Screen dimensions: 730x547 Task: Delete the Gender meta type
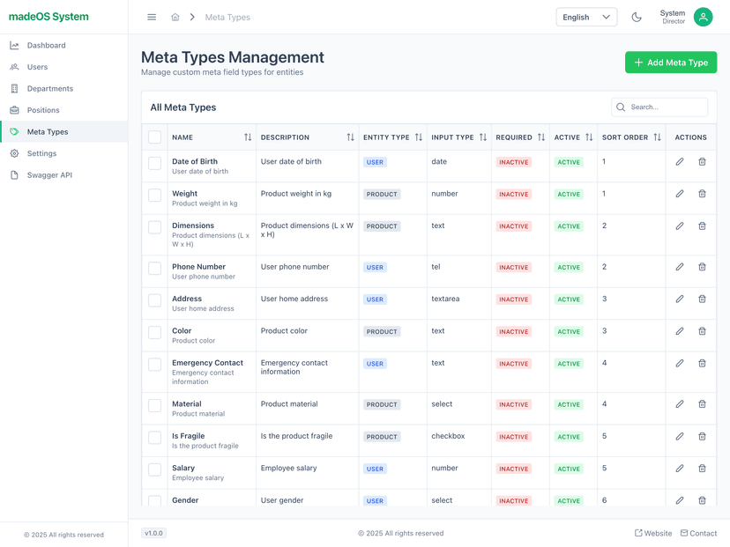(x=702, y=500)
